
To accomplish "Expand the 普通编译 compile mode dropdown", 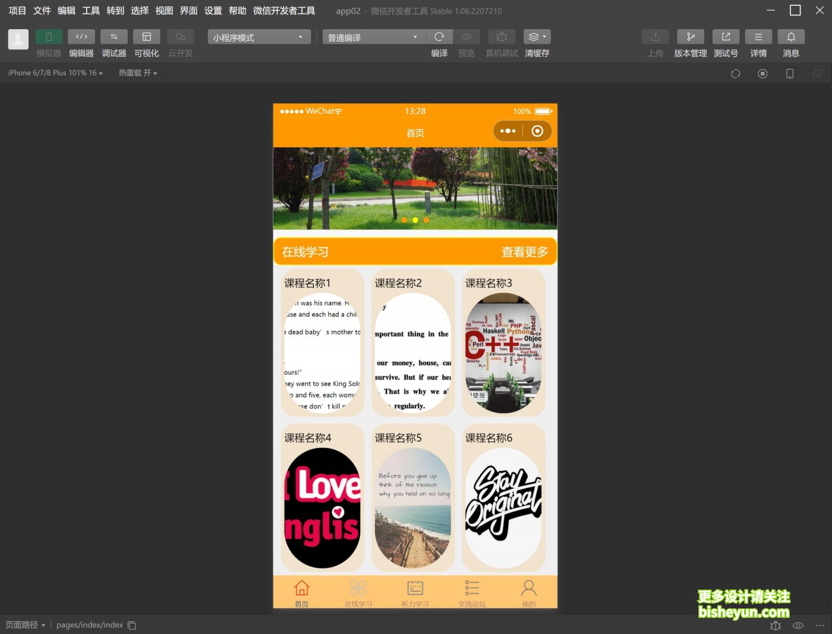I will [373, 37].
